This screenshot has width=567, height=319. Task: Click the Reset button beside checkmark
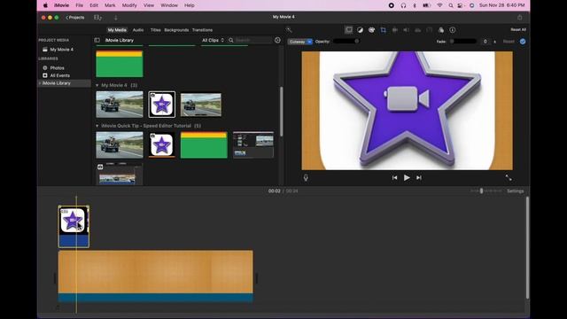[509, 42]
